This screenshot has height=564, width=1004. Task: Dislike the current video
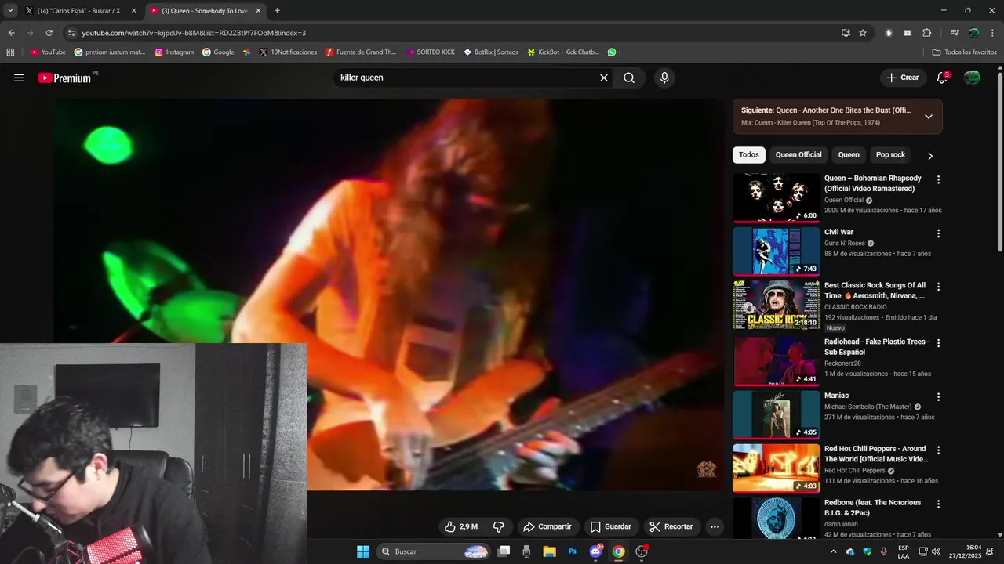pyautogui.click(x=498, y=526)
